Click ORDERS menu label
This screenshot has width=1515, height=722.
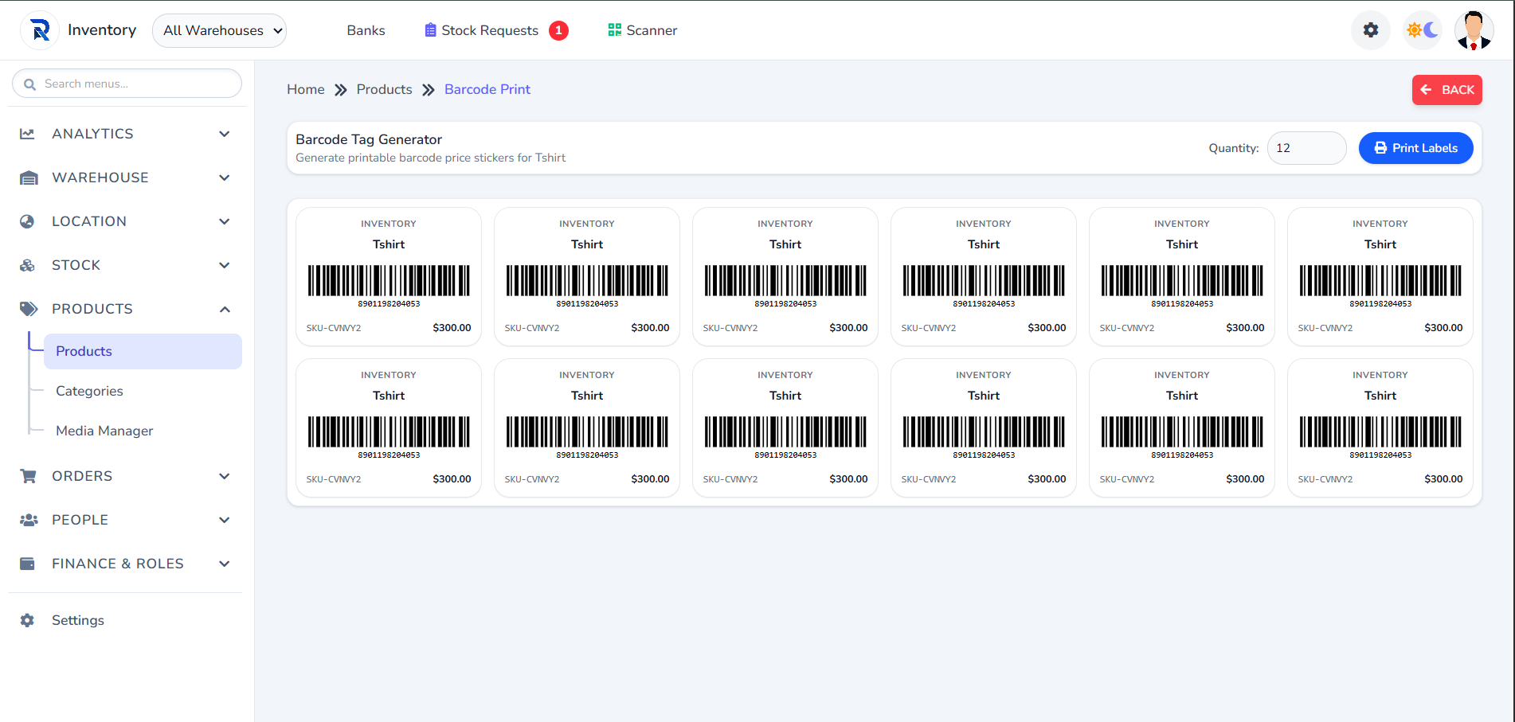pos(82,476)
